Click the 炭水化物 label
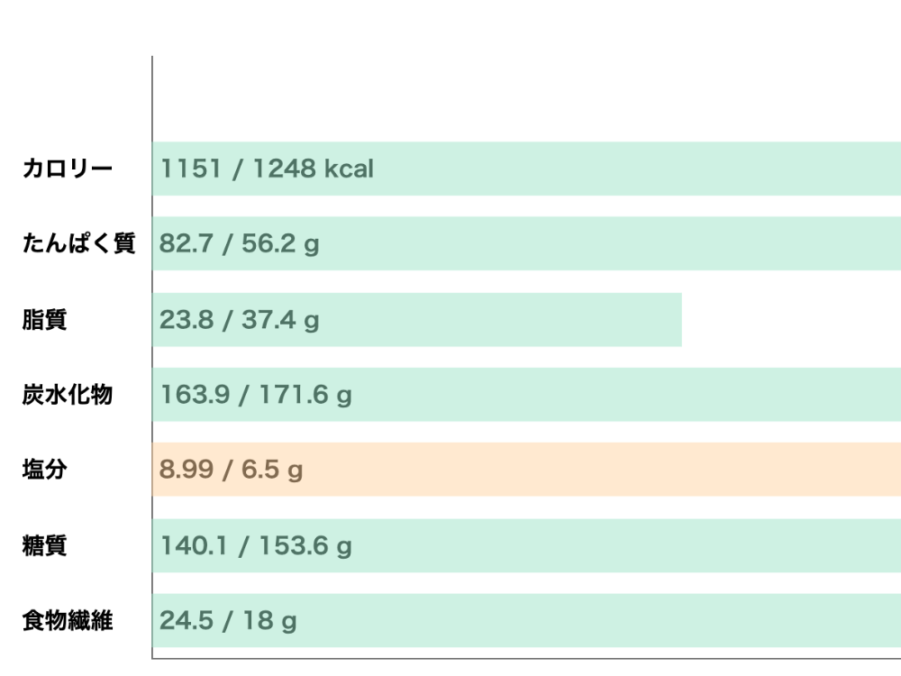This screenshot has width=901, height=676. click(68, 395)
